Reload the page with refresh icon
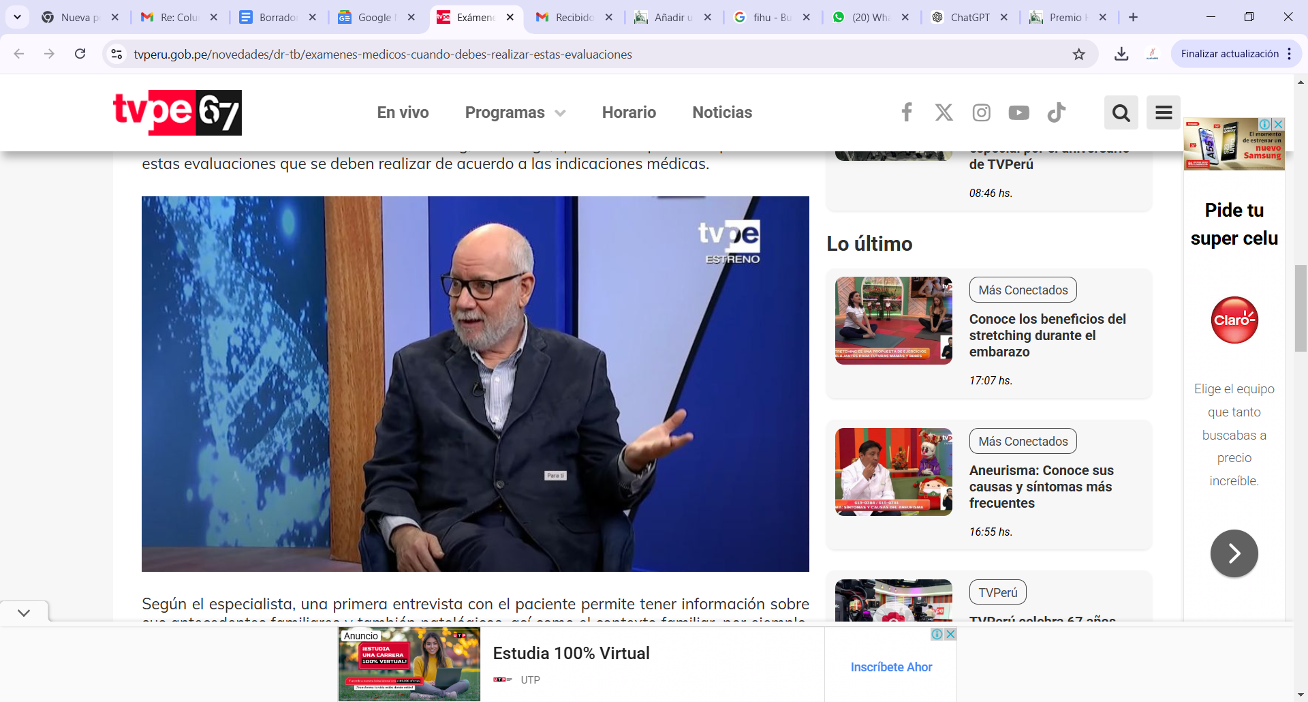This screenshot has height=702, width=1308. [80, 54]
